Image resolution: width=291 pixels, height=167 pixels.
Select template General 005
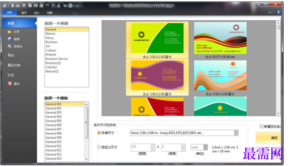click(53, 121)
